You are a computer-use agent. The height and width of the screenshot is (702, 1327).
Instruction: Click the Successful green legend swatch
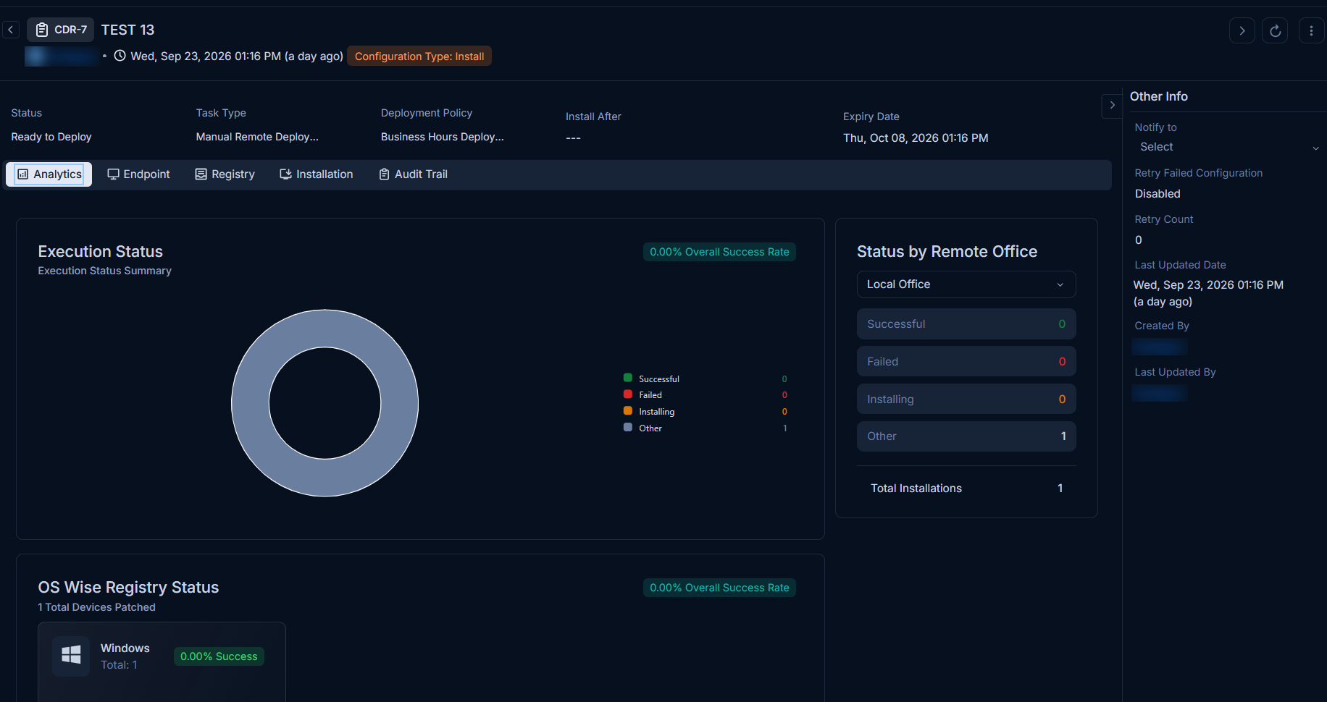[628, 378]
